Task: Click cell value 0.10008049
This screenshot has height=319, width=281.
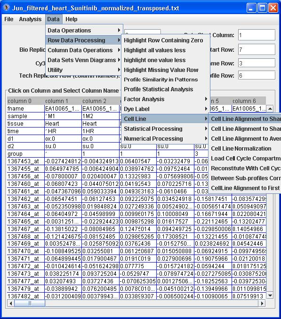Action: (175, 214)
